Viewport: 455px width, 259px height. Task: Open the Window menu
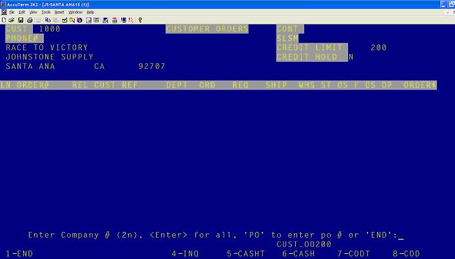pos(75,12)
